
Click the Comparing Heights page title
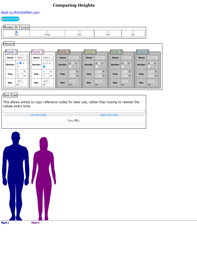74,5
